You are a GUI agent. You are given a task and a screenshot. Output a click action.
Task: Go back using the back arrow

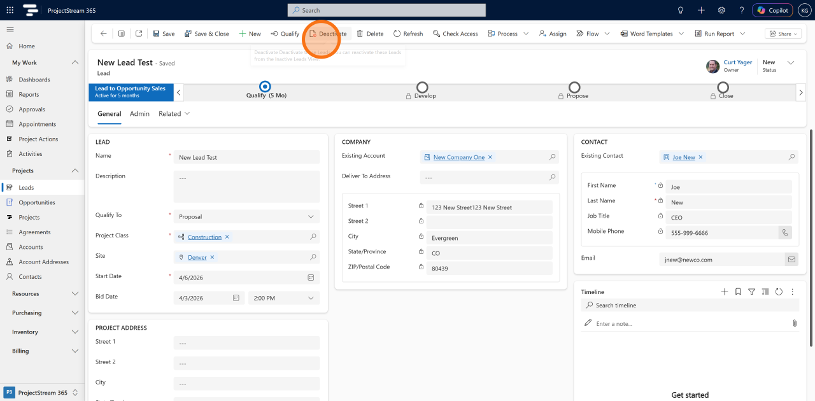[x=104, y=34]
